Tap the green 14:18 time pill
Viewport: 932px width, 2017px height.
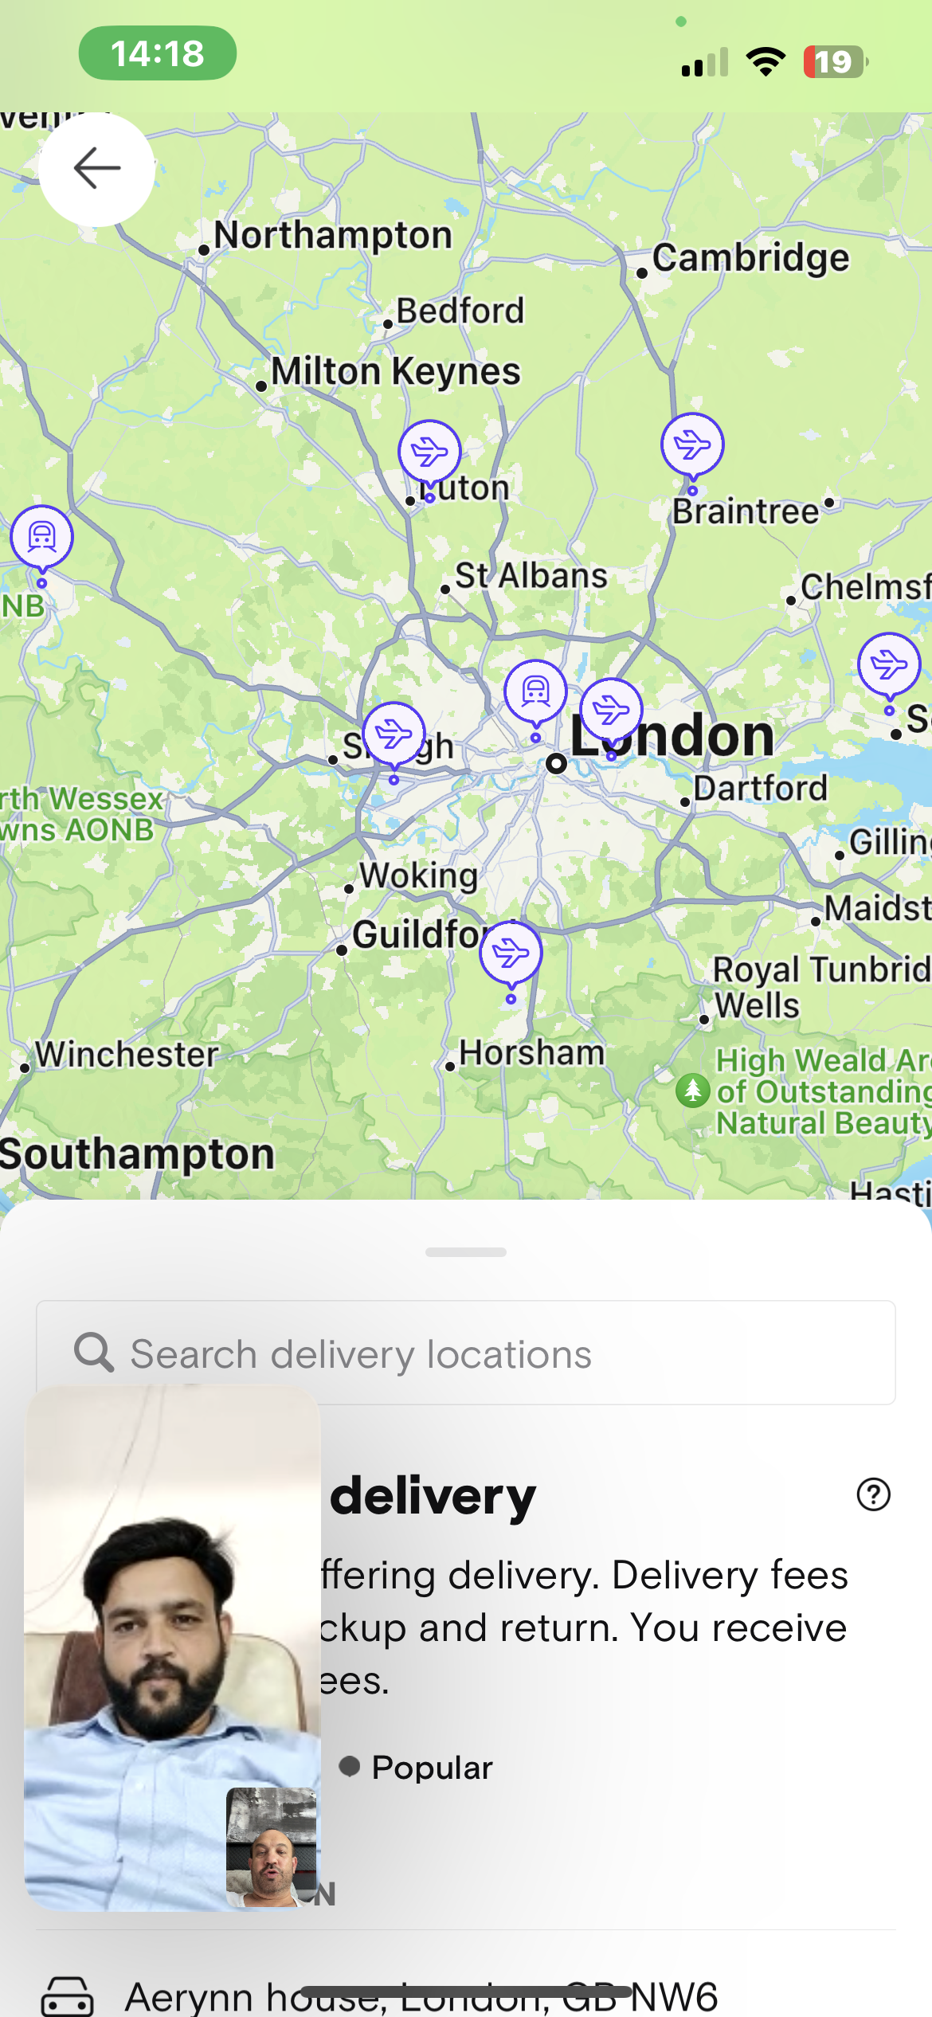tap(158, 53)
